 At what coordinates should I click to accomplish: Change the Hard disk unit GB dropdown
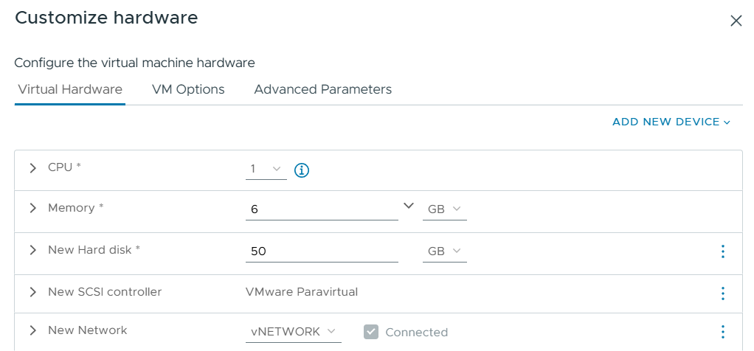444,251
